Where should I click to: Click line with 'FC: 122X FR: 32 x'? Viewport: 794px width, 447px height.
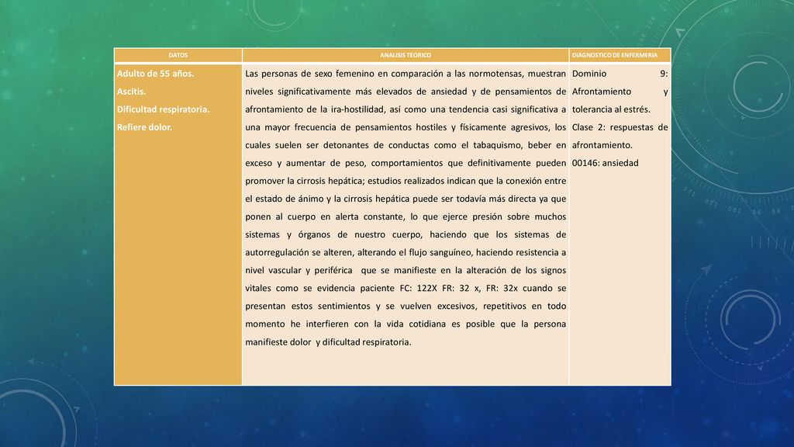point(406,289)
